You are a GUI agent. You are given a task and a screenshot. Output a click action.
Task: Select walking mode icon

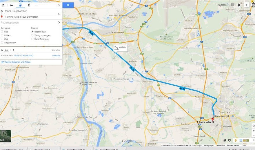click(x=29, y=5)
